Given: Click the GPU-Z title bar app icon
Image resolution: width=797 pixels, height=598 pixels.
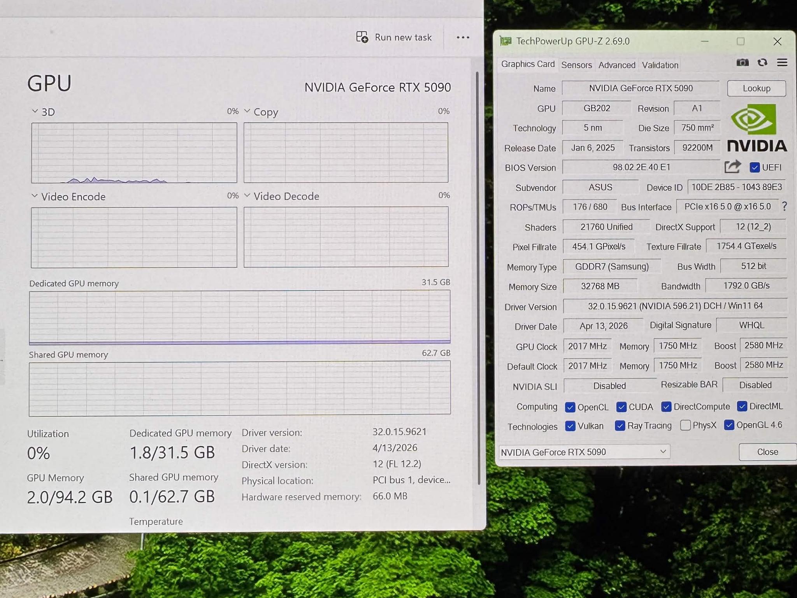Looking at the screenshot, I should [506, 41].
